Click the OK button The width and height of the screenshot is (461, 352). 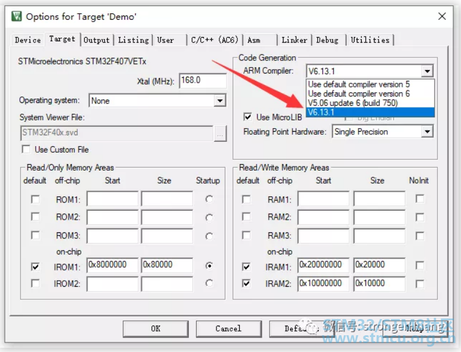coord(156,329)
